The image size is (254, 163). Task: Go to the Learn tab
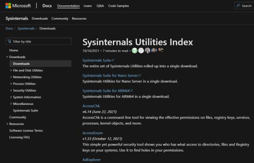(x=88, y=6)
